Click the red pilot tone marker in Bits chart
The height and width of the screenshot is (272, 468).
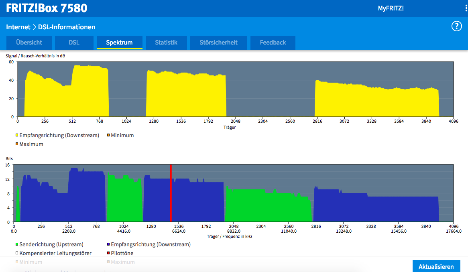click(171, 193)
